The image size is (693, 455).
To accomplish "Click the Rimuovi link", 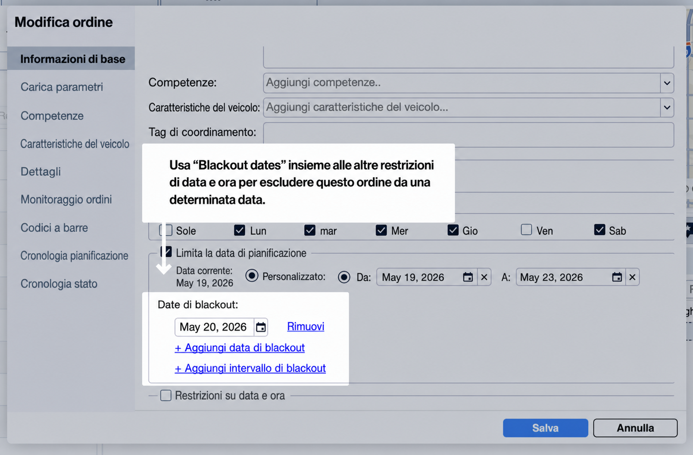I will coord(306,326).
